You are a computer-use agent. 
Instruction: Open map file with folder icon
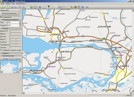(x=2, y=7)
